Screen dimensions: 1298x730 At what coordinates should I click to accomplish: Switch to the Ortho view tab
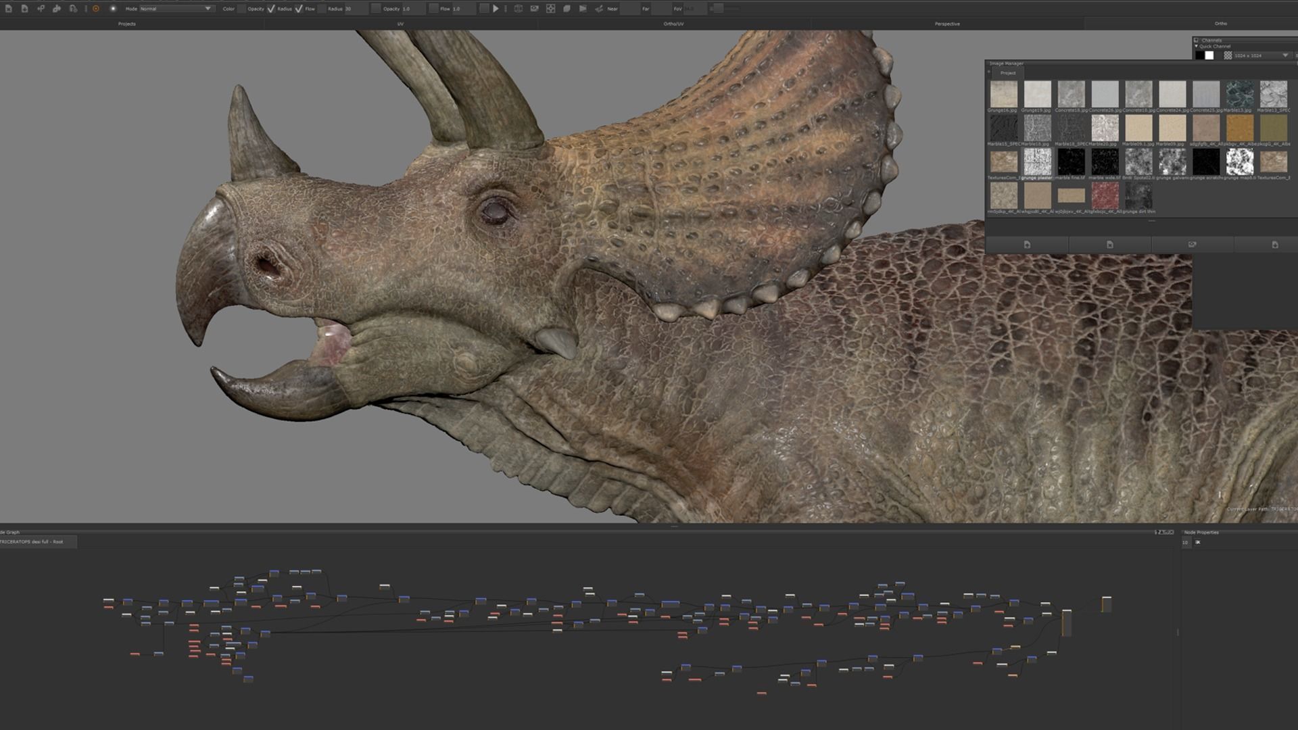1221,24
